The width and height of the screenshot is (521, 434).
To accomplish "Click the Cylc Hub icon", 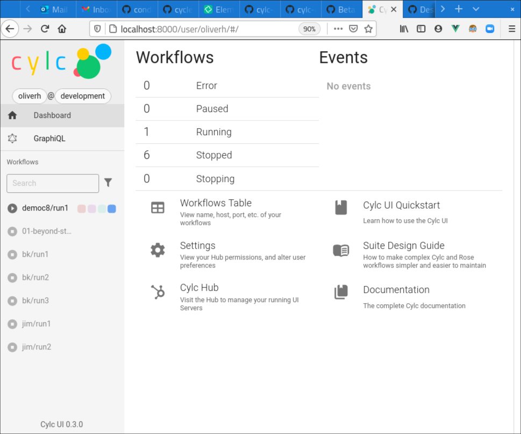I will [x=158, y=292].
